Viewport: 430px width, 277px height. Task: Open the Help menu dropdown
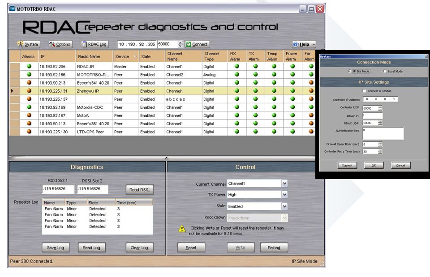click(x=304, y=44)
